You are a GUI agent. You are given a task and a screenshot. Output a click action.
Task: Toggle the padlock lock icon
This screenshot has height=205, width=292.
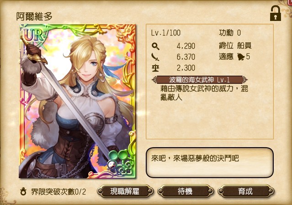(276, 13)
